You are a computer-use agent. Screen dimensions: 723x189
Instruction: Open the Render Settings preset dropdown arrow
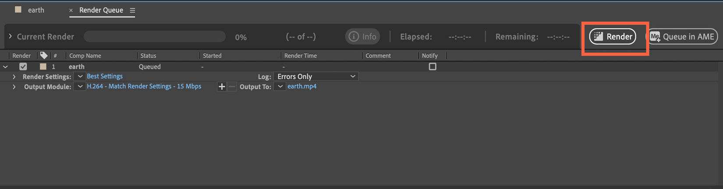[80, 76]
